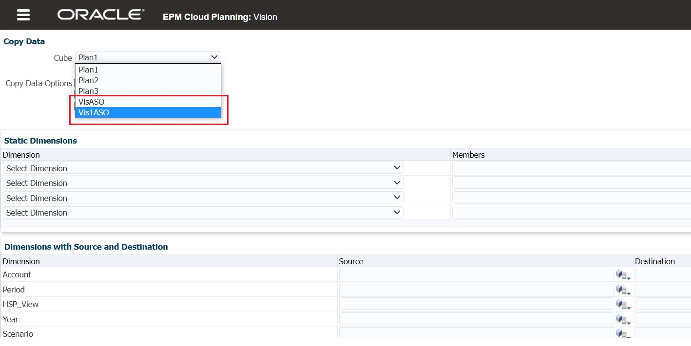This screenshot has height=346, width=691.
Task: Click the Period Source input field
Action: [x=476, y=289]
